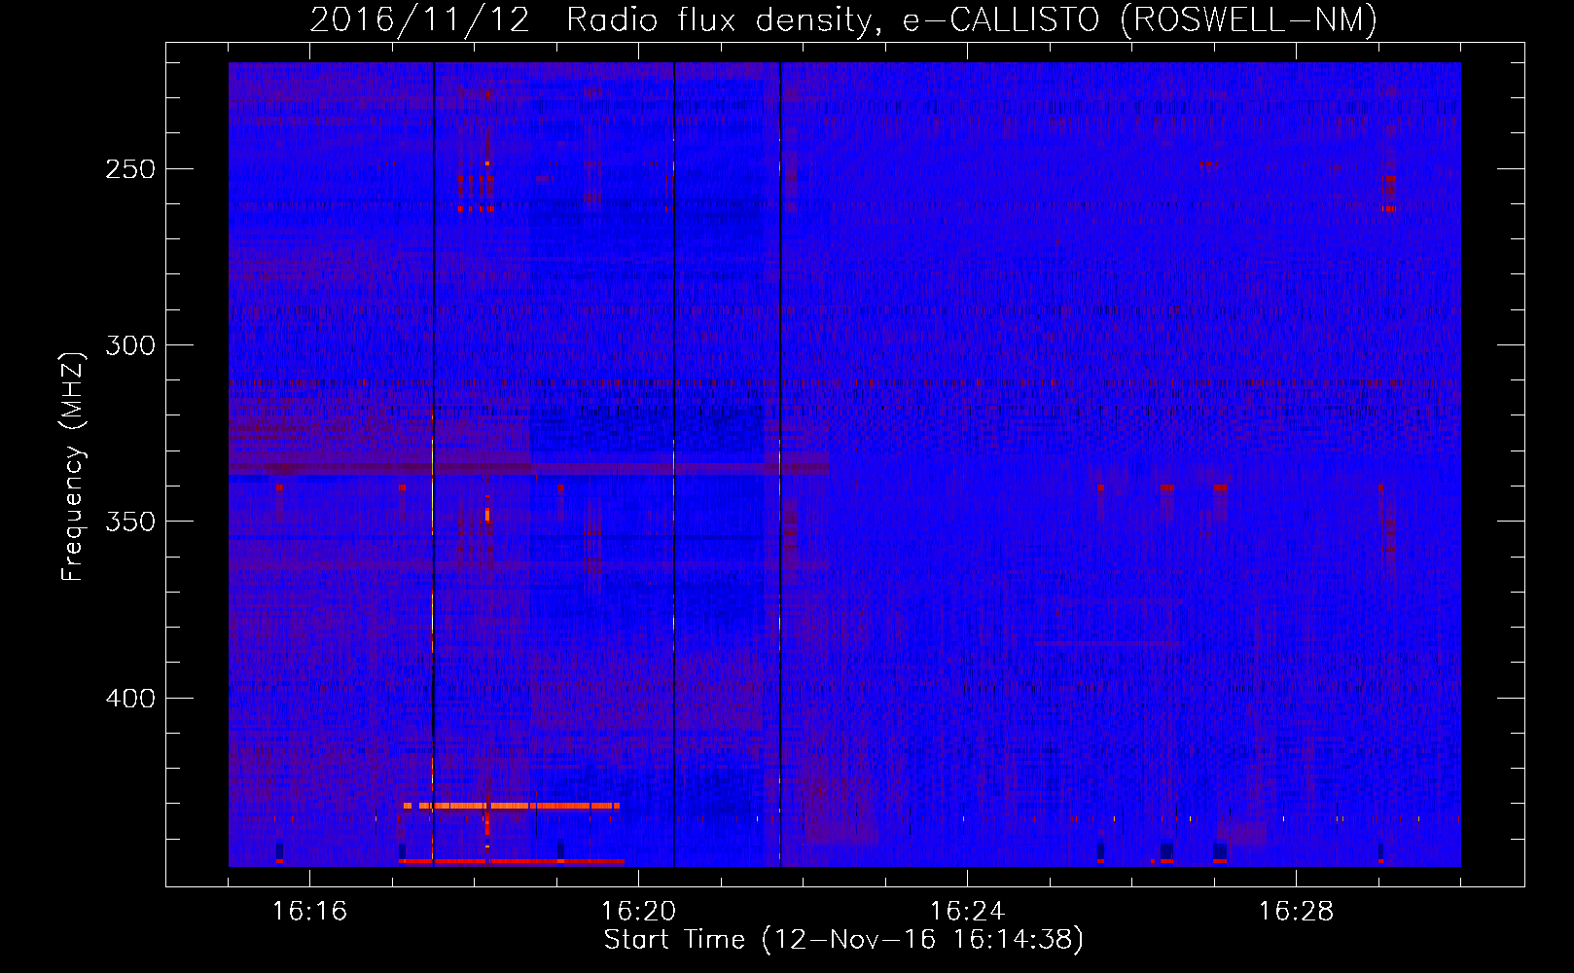Click the dark red horizontal band near 335 MHz
Viewport: 1574px width, 973px height.
click(529, 468)
